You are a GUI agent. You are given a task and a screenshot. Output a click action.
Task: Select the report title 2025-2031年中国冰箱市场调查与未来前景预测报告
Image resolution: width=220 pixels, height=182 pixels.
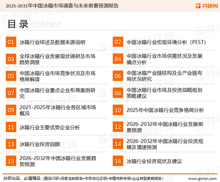[x=62, y=6]
